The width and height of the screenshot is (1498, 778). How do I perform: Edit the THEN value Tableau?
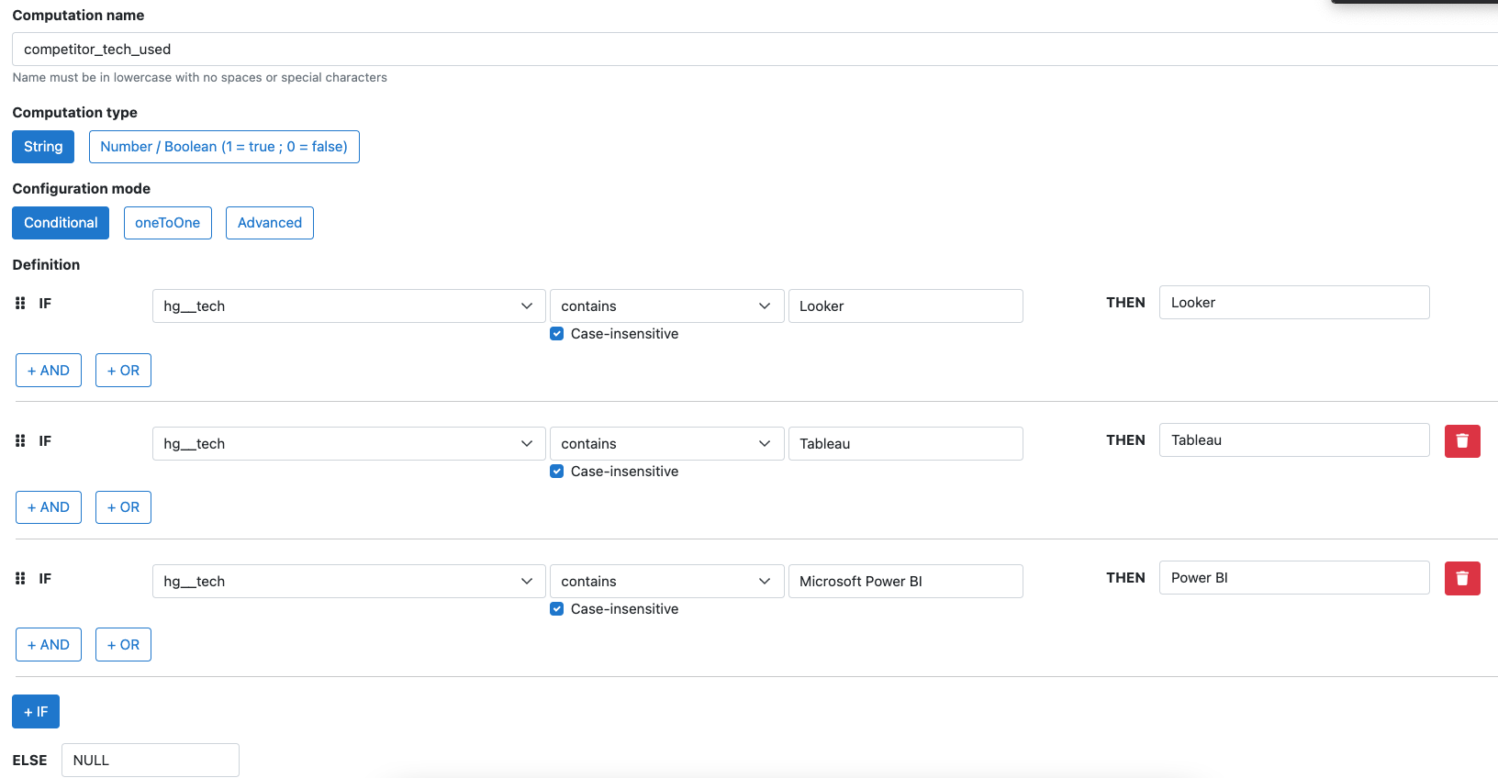1294,440
